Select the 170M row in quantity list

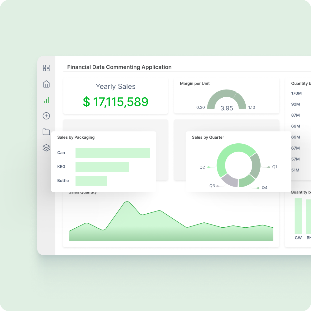pos(296,93)
